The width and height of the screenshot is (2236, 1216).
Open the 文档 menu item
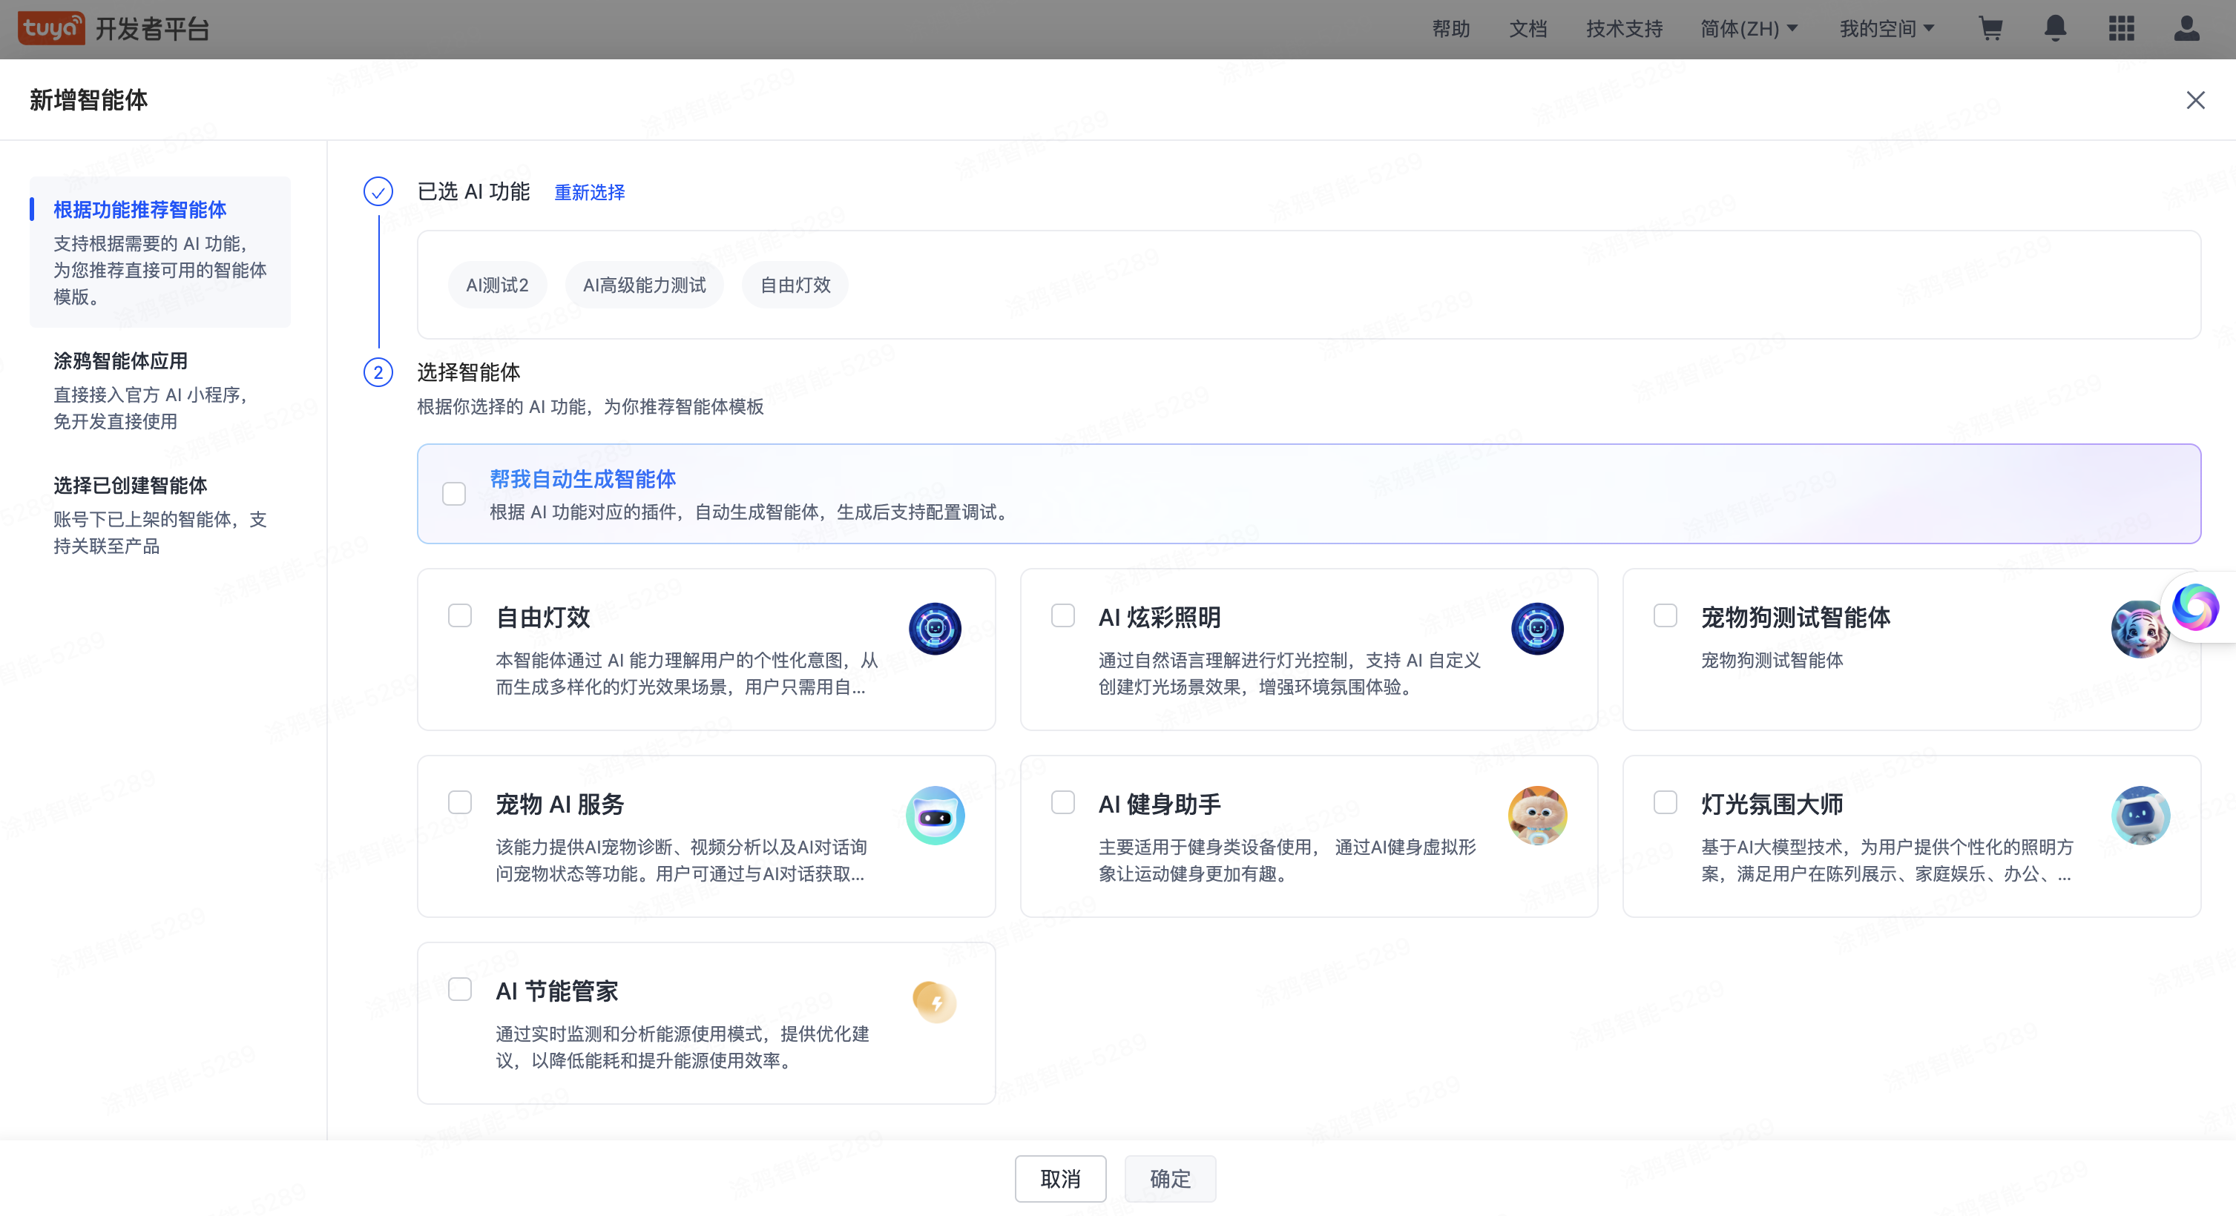pyautogui.click(x=1528, y=29)
